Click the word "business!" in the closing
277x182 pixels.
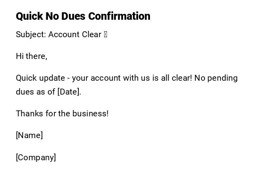90,114
